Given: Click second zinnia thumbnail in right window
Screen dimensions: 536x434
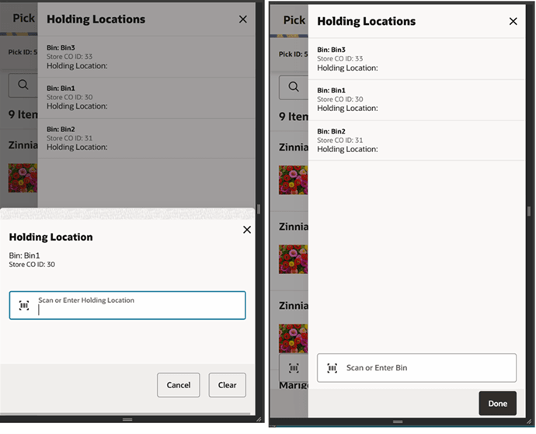Looking at the screenshot, I should tap(294, 259).
